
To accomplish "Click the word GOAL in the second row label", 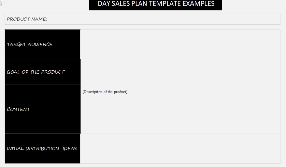I will 13,72.
